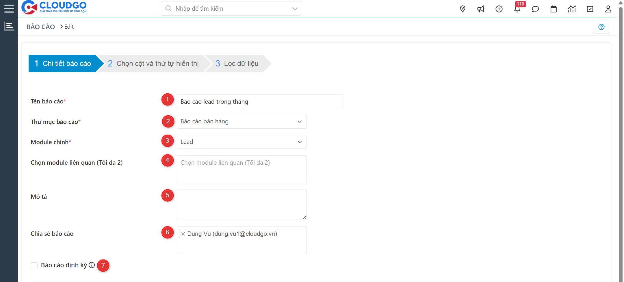The height and width of the screenshot is (282, 624).
Task: Click the BÁO CÁO breadcrumb link
Action: coord(40,27)
